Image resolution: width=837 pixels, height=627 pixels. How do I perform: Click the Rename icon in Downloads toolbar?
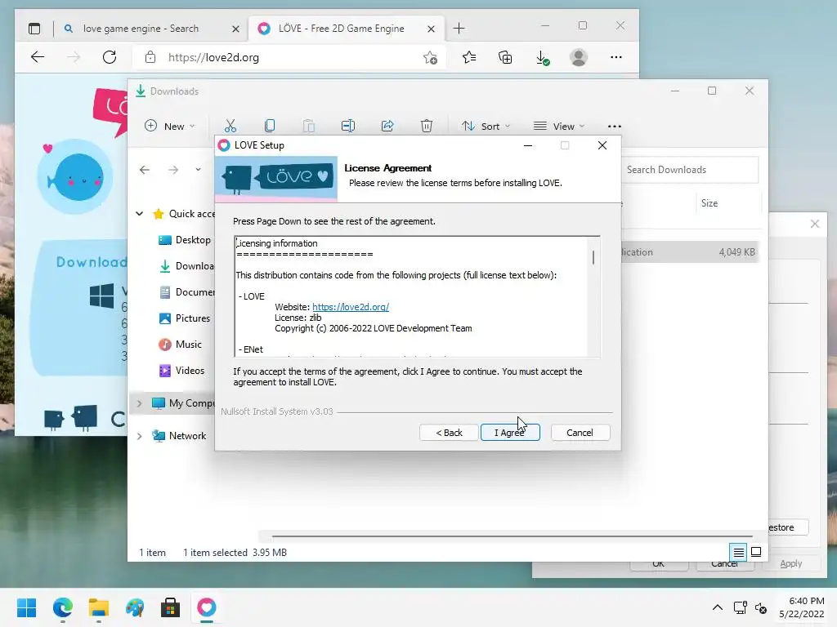348,126
